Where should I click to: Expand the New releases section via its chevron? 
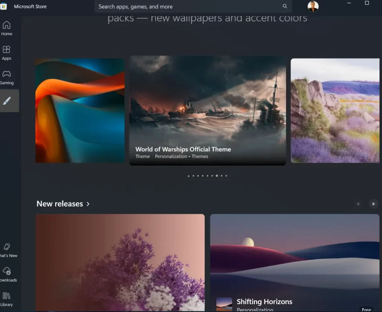click(88, 204)
